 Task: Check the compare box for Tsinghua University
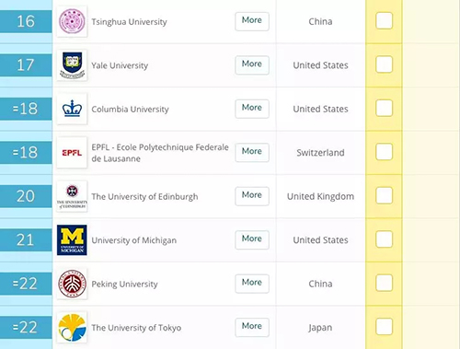pyautogui.click(x=384, y=21)
